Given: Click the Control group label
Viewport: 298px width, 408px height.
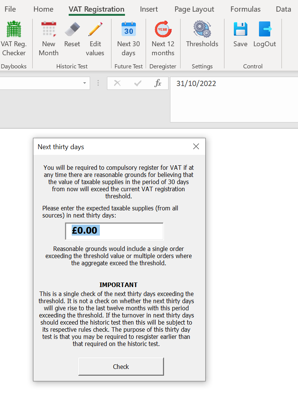Looking at the screenshot, I should pyautogui.click(x=253, y=66).
